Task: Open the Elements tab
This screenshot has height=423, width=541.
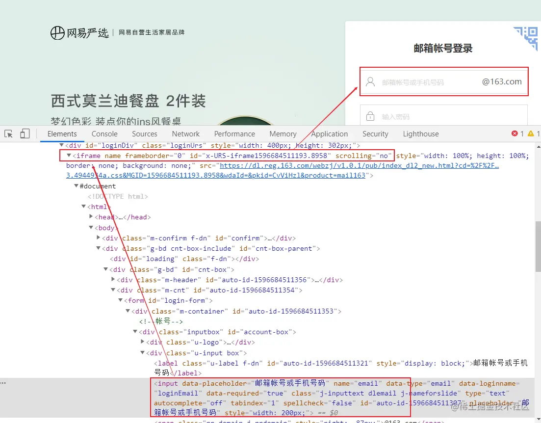Action: 62,134
